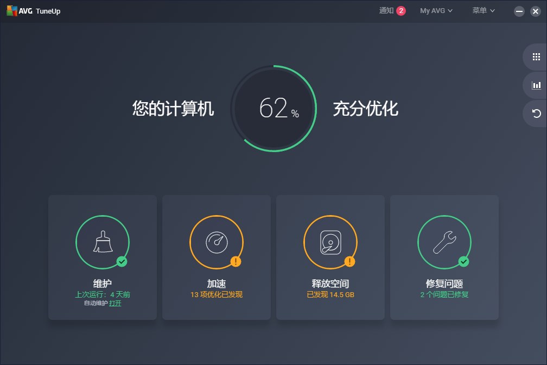Click the 13 项优化已发现 text

(x=217, y=294)
